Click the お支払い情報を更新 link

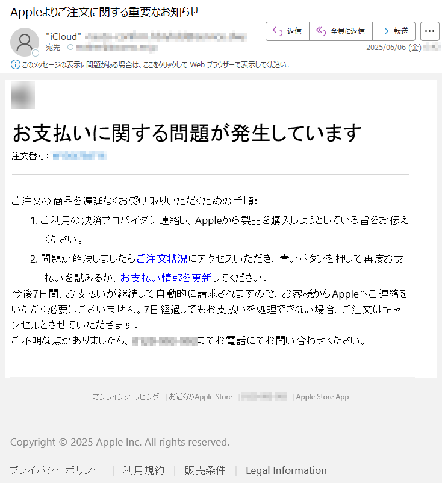click(166, 278)
